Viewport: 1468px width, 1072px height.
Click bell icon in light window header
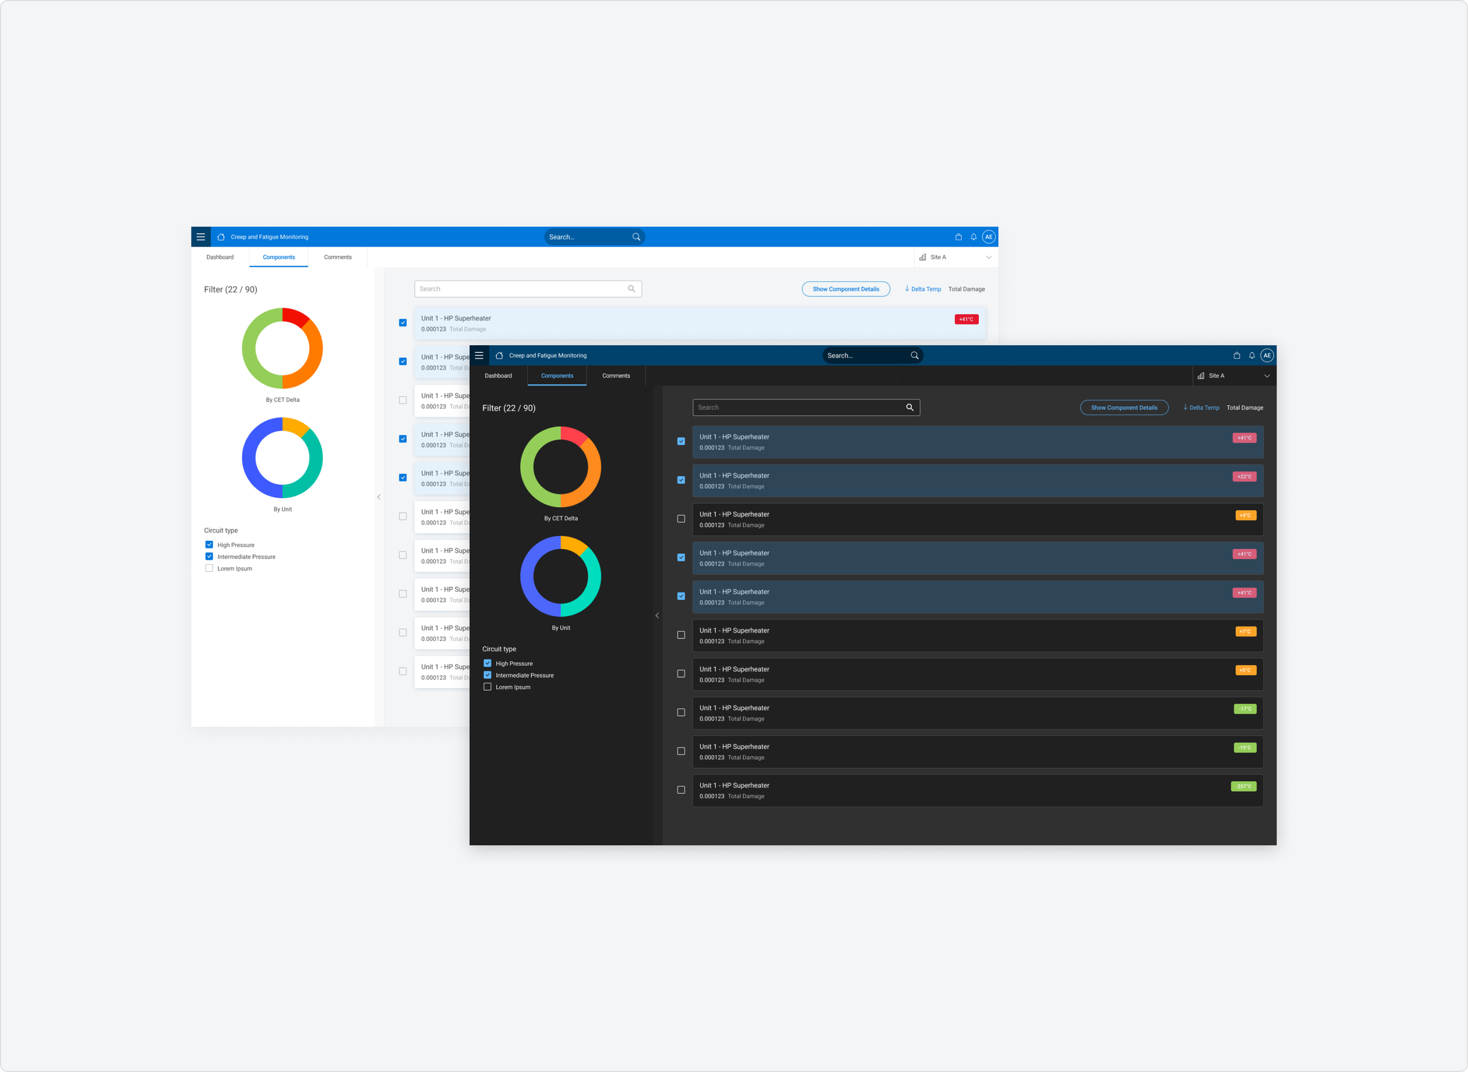tap(974, 237)
